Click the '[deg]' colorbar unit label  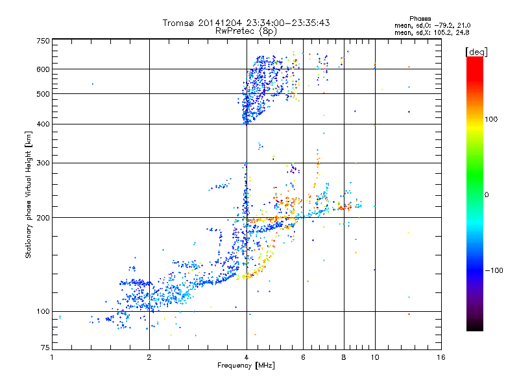[x=476, y=52]
